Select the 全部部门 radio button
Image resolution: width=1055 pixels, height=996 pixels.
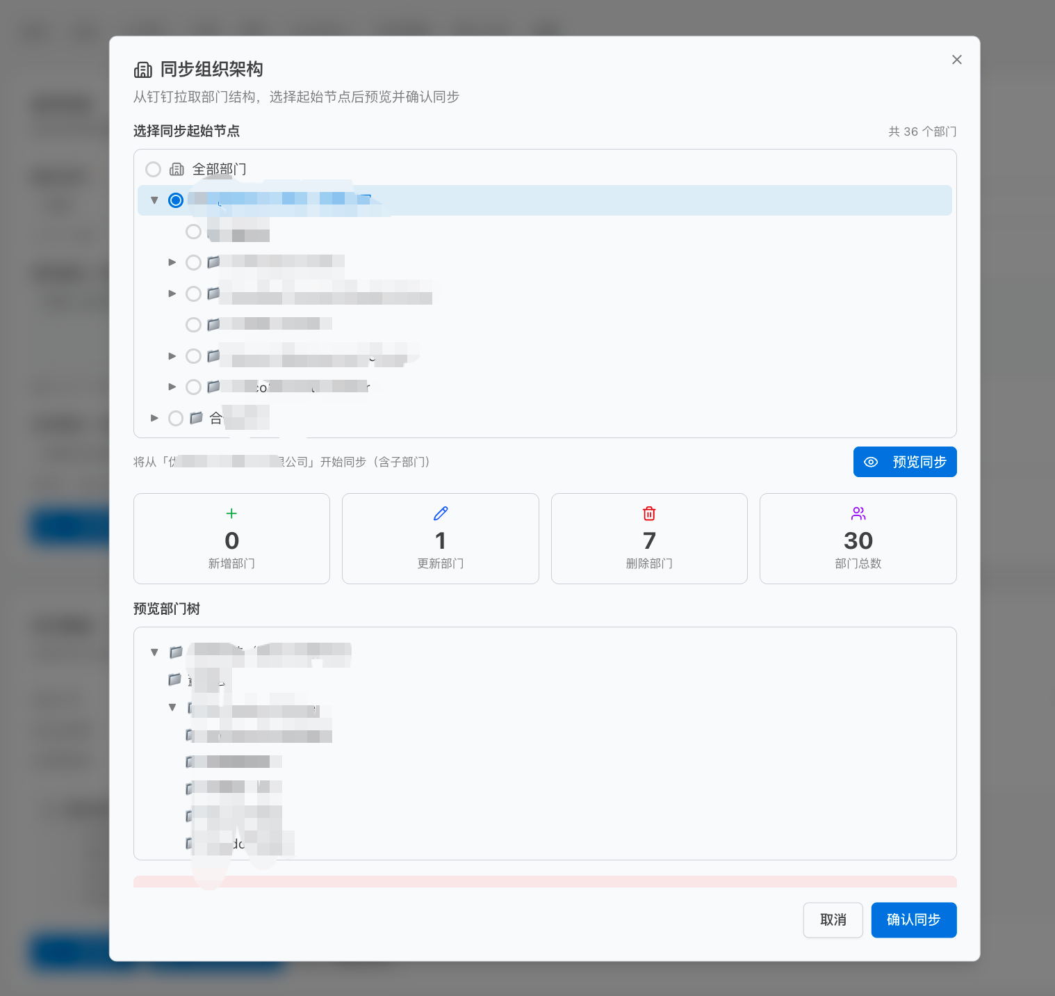(153, 169)
